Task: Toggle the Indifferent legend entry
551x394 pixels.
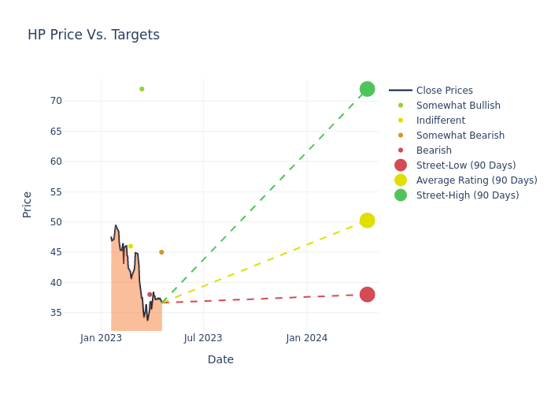Action: point(440,121)
